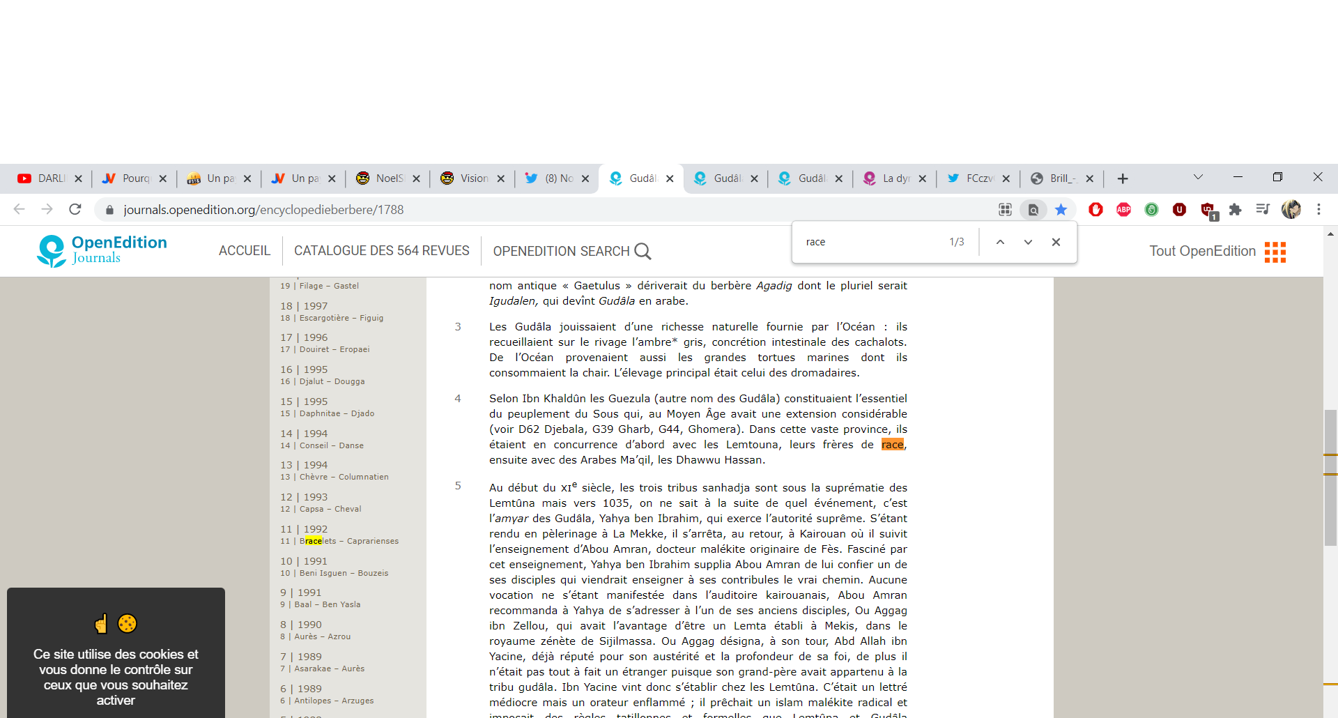This screenshot has width=1338, height=718.
Task: Click the find text field containing race
Action: point(871,242)
